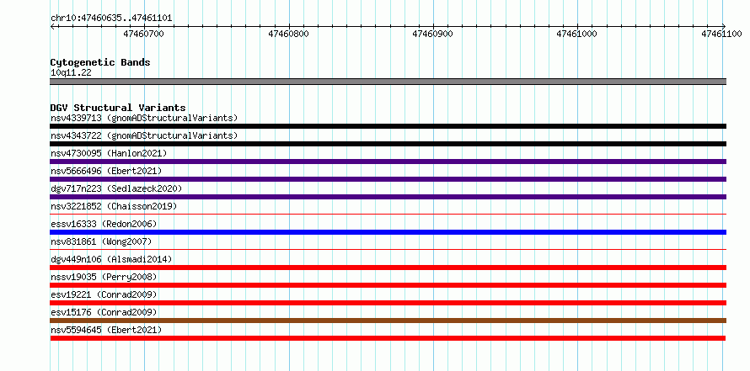Open nsv5594645 (Ebert2021) label
Viewport: 750px width, 371px height.
click(106, 330)
